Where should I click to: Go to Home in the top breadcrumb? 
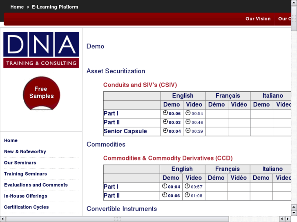pos(17,7)
